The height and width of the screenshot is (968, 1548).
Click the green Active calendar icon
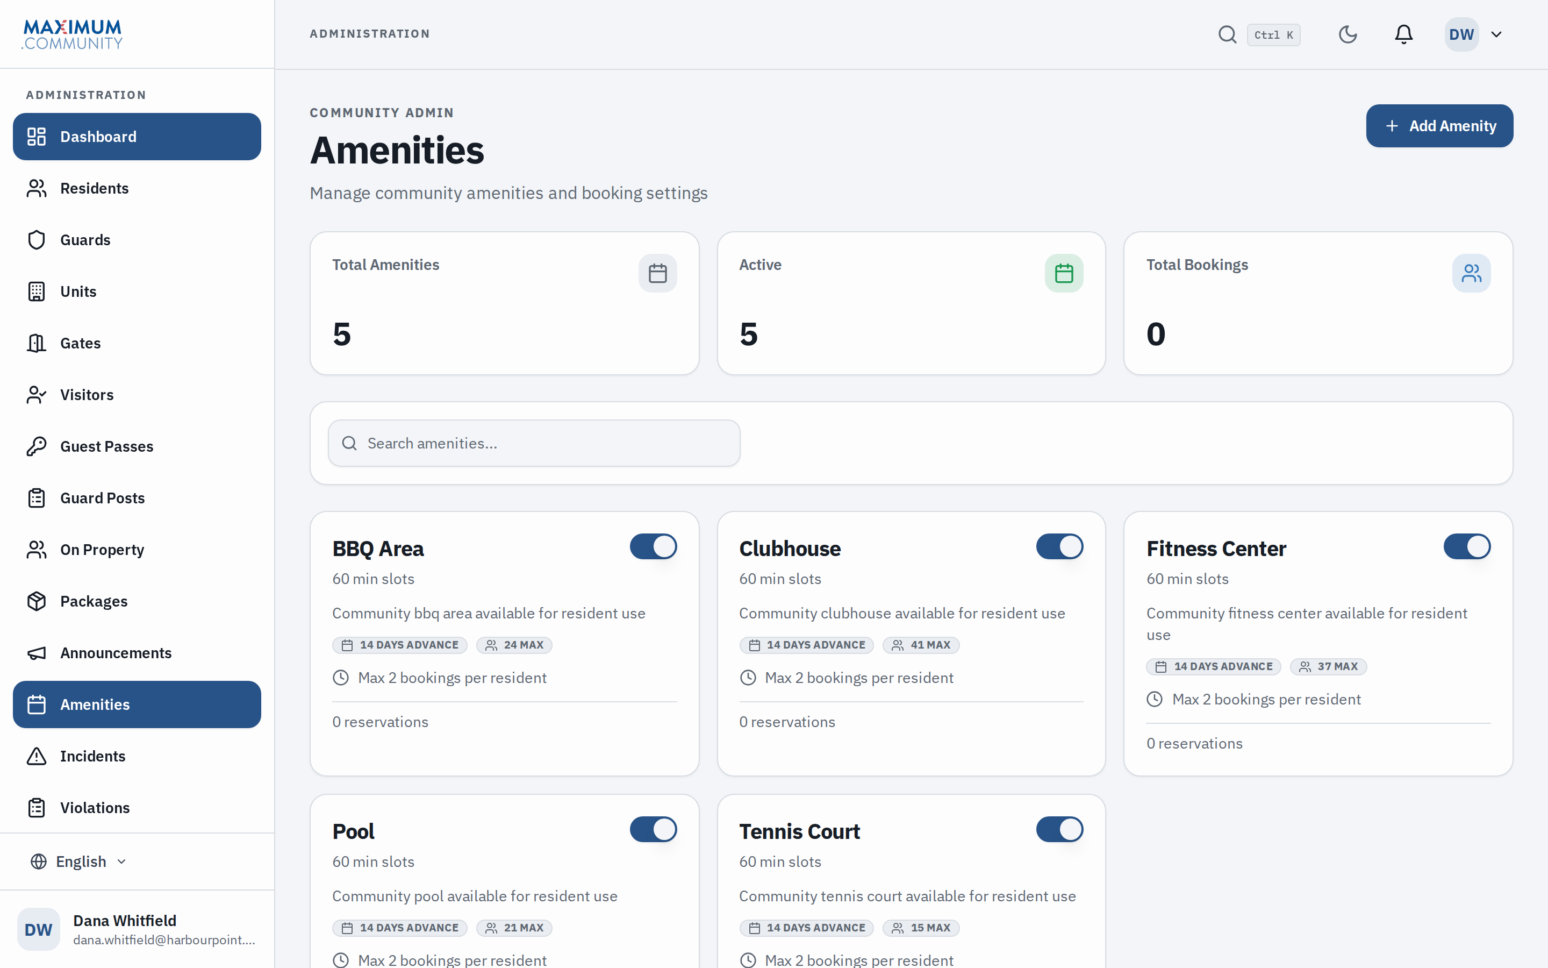[x=1064, y=273]
